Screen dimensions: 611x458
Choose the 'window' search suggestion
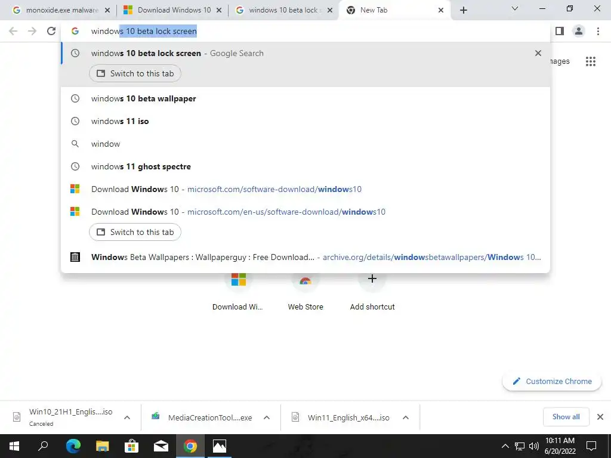[x=305, y=144]
